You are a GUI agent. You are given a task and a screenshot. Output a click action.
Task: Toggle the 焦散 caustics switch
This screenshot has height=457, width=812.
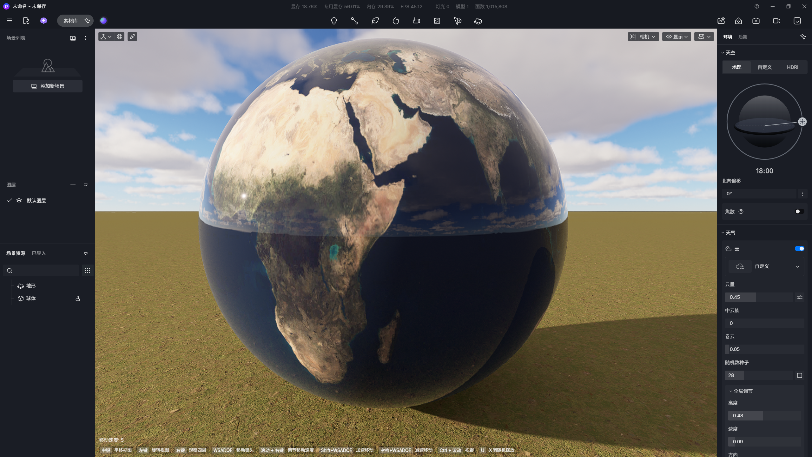pos(799,212)
